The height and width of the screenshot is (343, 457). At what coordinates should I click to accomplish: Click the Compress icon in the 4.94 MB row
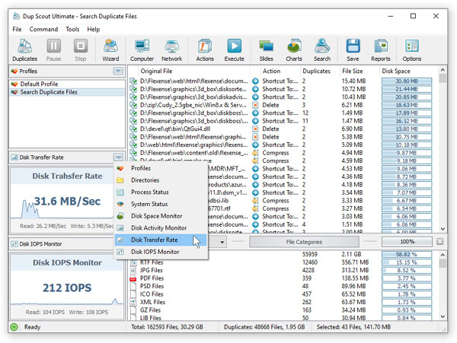255,153
